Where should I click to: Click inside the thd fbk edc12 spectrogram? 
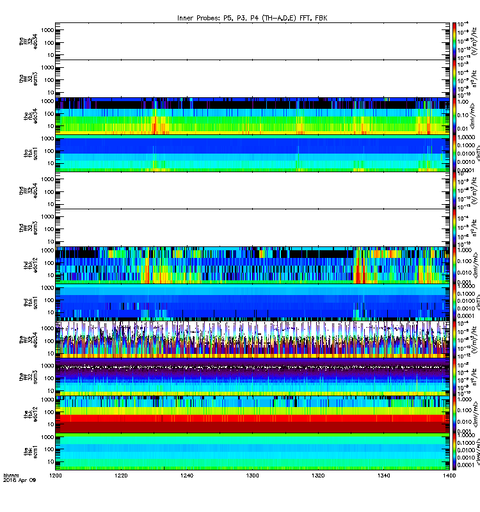[x=252, y=265]
